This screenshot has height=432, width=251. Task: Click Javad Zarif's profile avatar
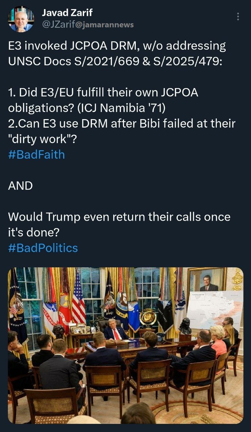click(21, 19)
